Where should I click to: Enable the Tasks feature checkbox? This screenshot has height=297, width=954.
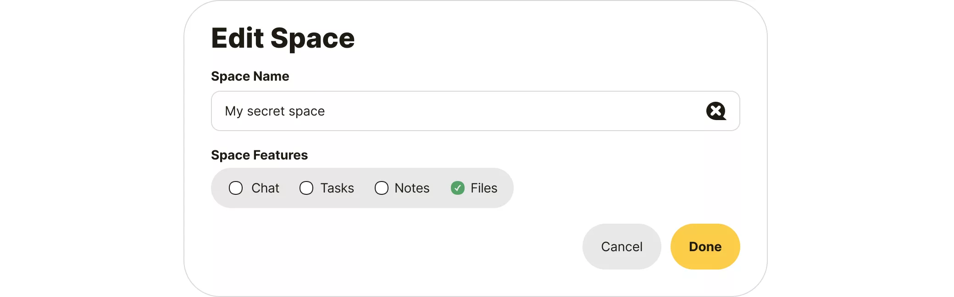306,188
